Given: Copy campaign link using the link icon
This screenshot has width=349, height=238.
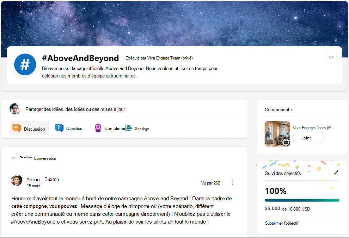Looking at the screenshot, I should (x=331, y=57).
